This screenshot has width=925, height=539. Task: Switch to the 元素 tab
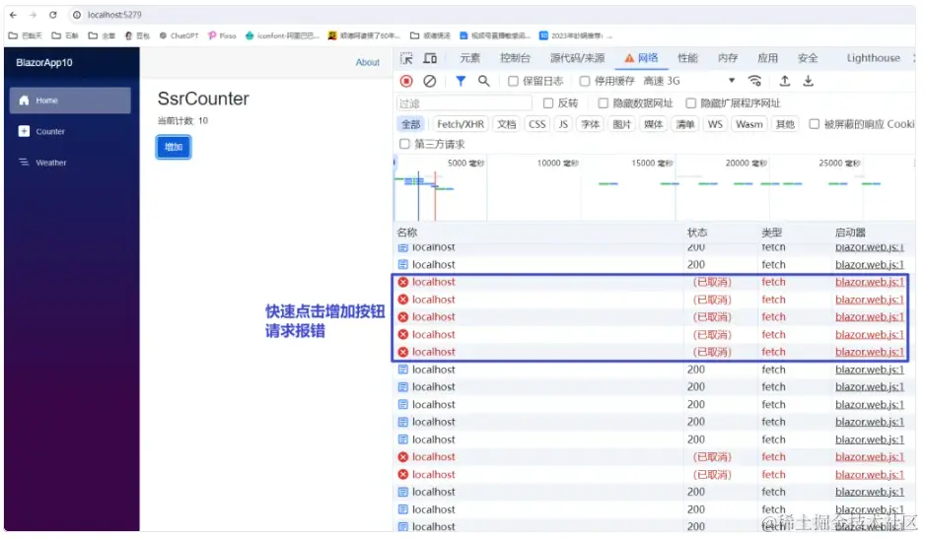pyautogui.click(x=470, y=58)
